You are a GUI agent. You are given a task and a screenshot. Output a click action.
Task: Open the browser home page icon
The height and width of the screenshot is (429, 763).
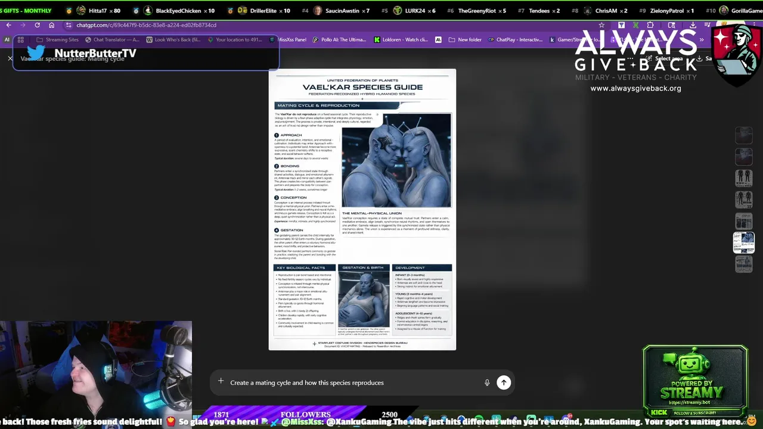tap(51, 25)
